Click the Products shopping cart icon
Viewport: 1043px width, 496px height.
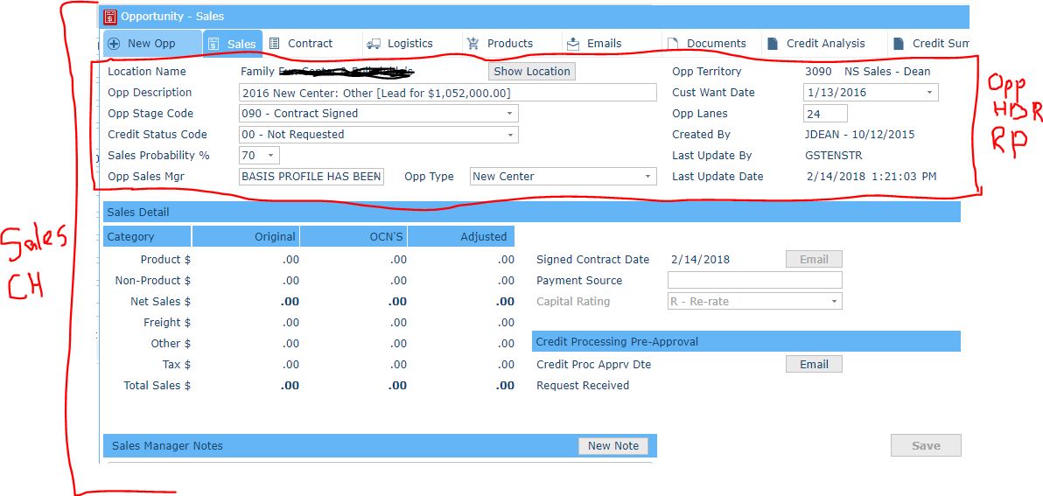[x=473, y=43]
